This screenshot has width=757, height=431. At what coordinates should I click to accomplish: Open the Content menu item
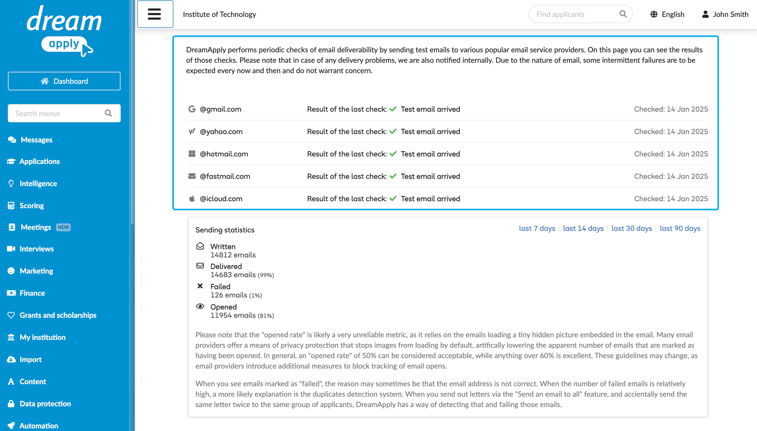coord(33,382)
